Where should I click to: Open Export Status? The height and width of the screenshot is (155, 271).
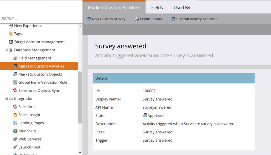(x=148, y=19)
